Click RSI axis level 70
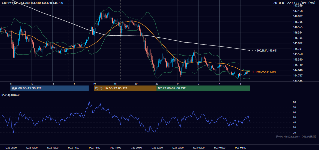The image size is (319, 150). 294,107
